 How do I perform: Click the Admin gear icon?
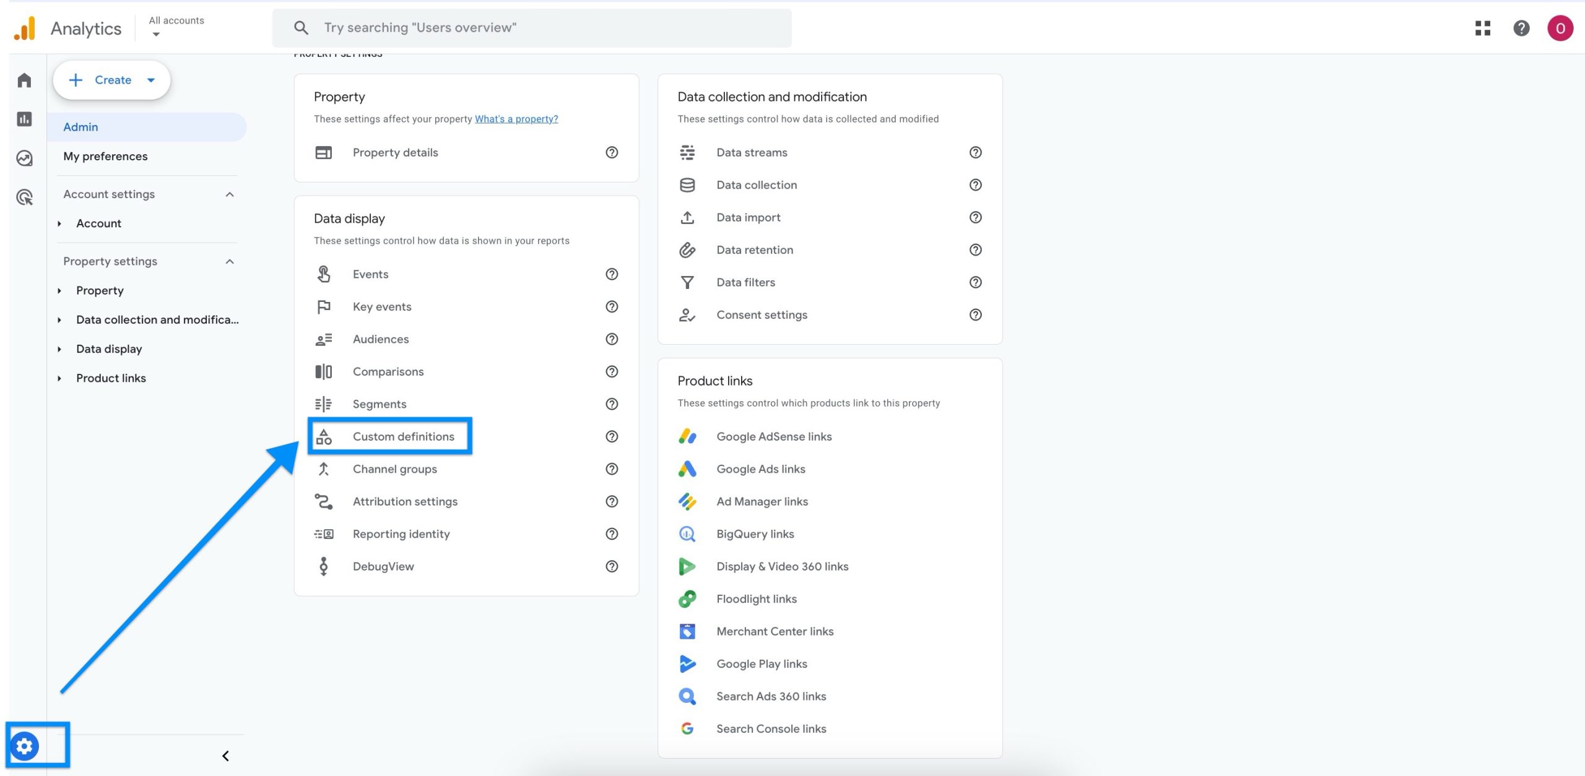25,746
